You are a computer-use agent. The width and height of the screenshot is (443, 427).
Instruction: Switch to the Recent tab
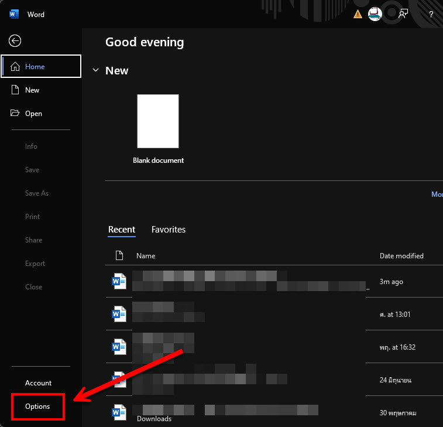click(x=122, y=230)
